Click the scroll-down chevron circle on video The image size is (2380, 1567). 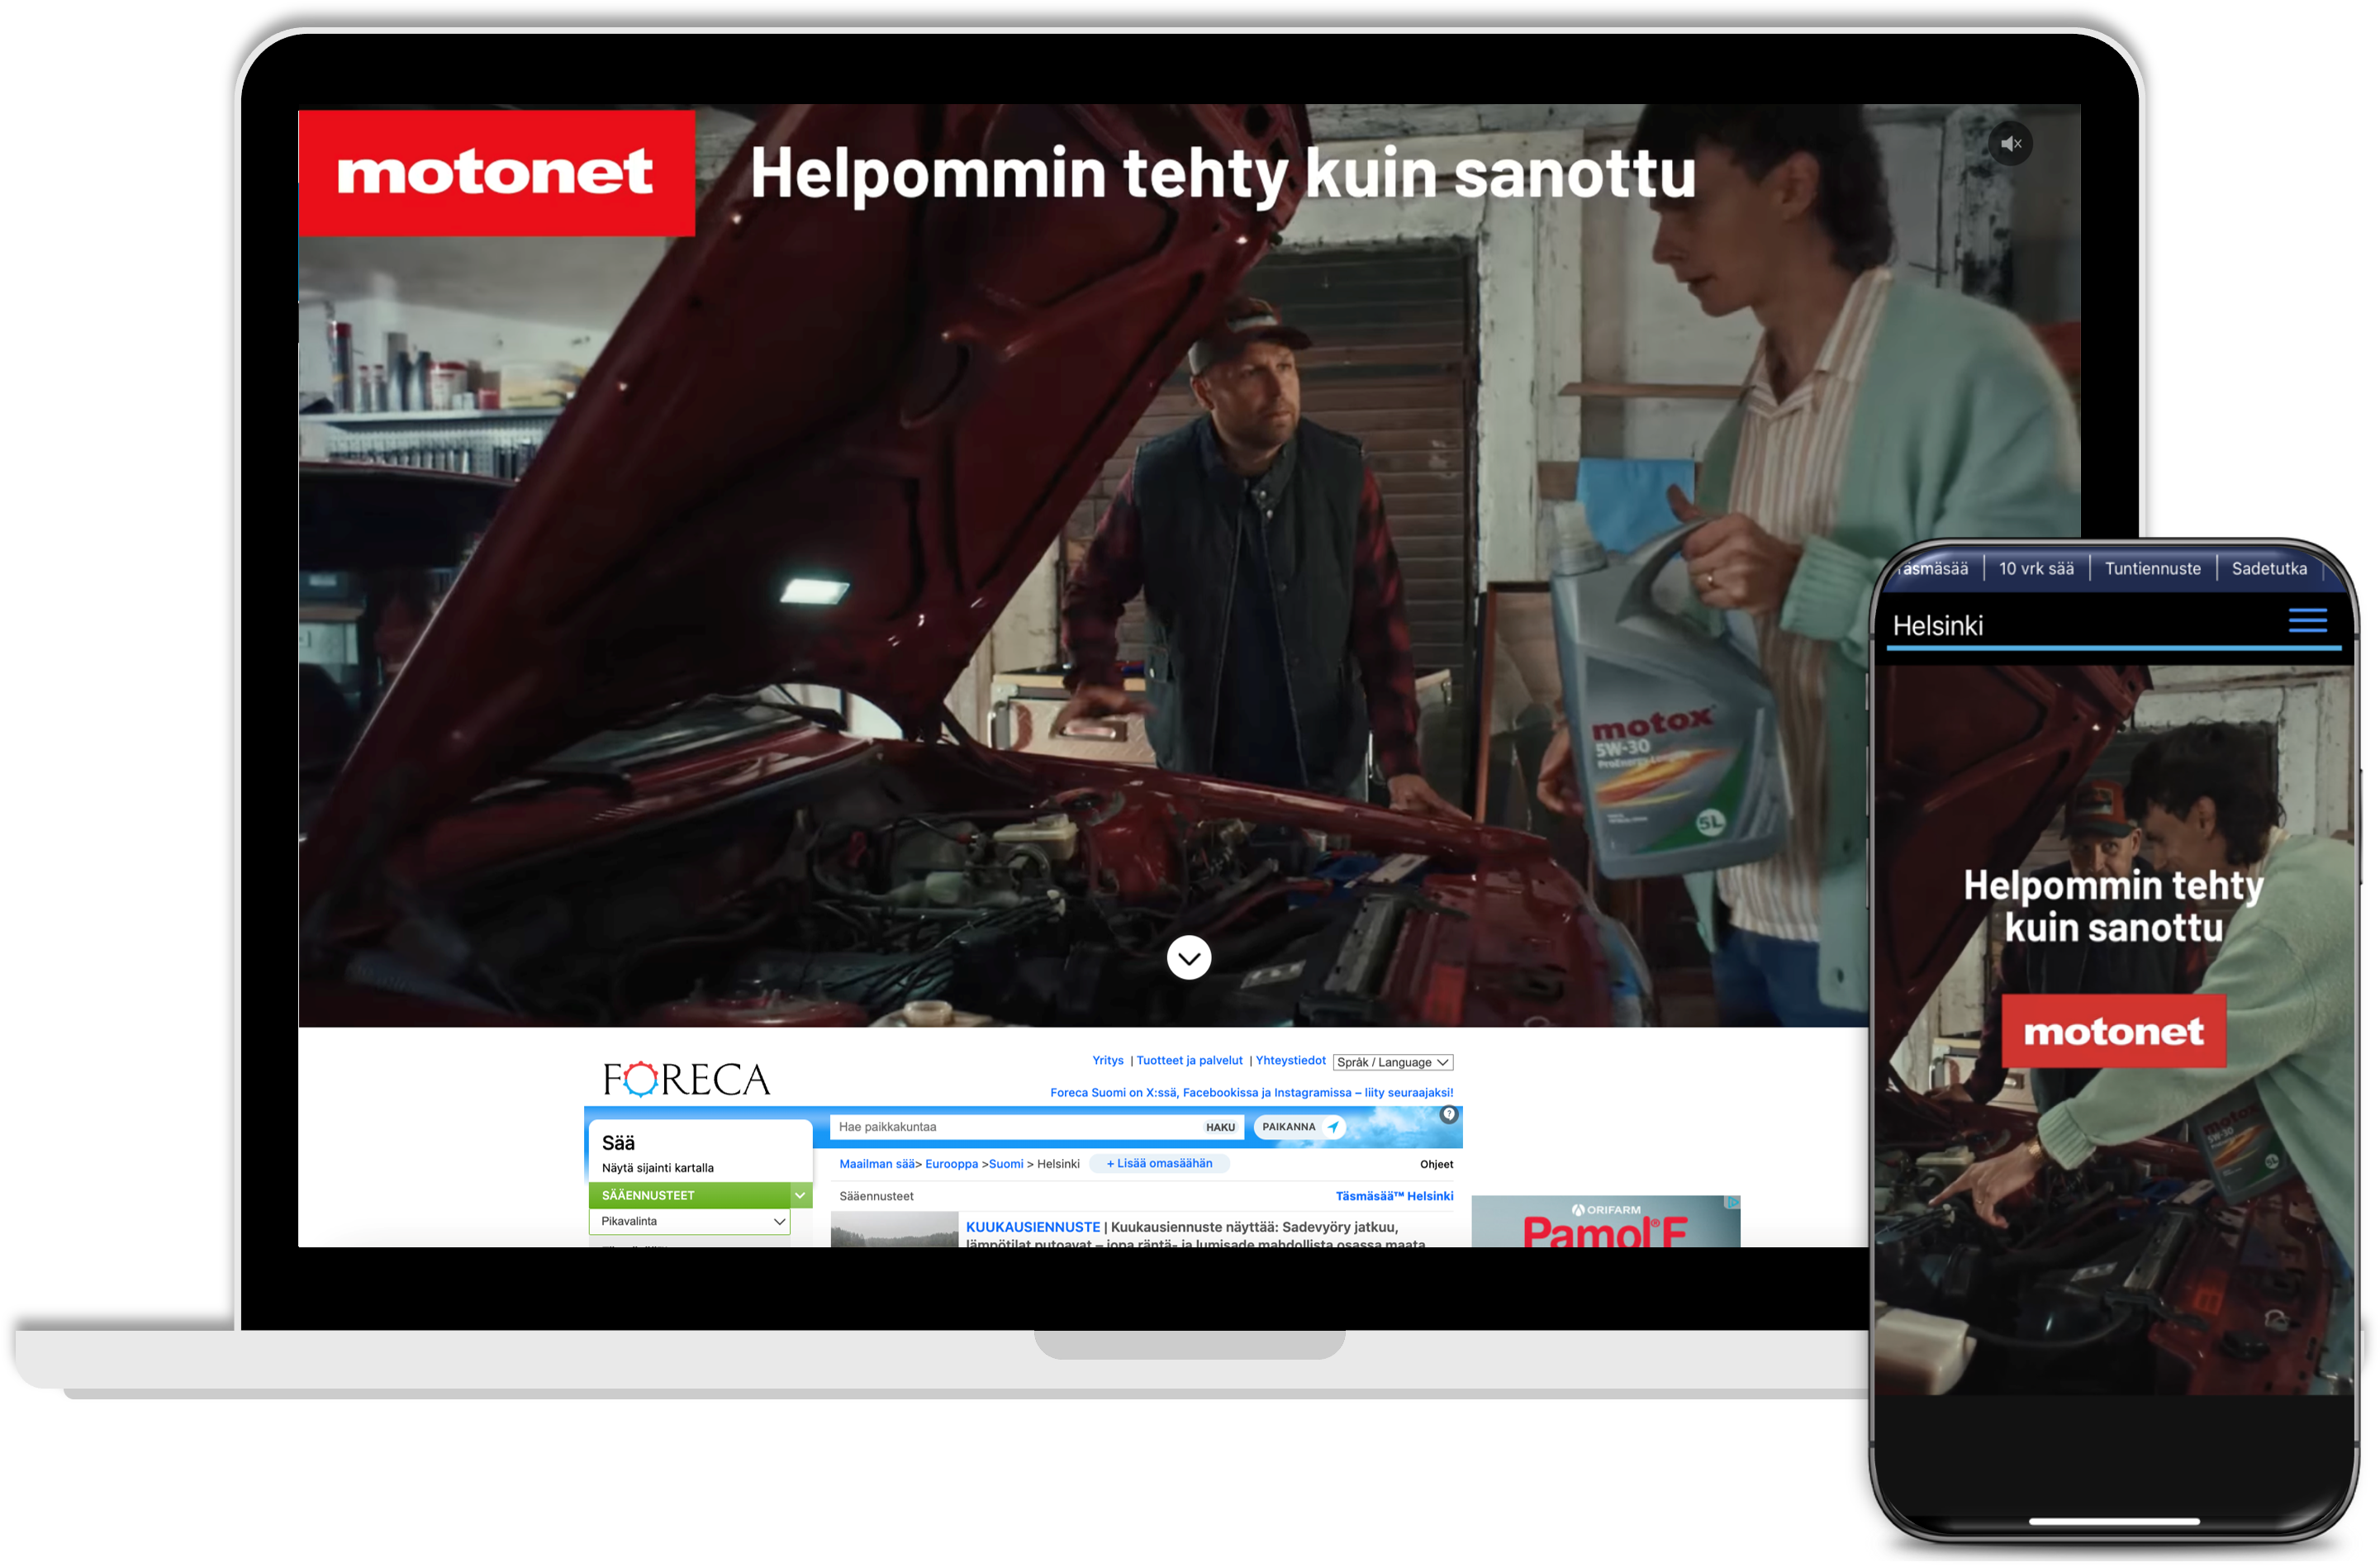pos(1188,958)
